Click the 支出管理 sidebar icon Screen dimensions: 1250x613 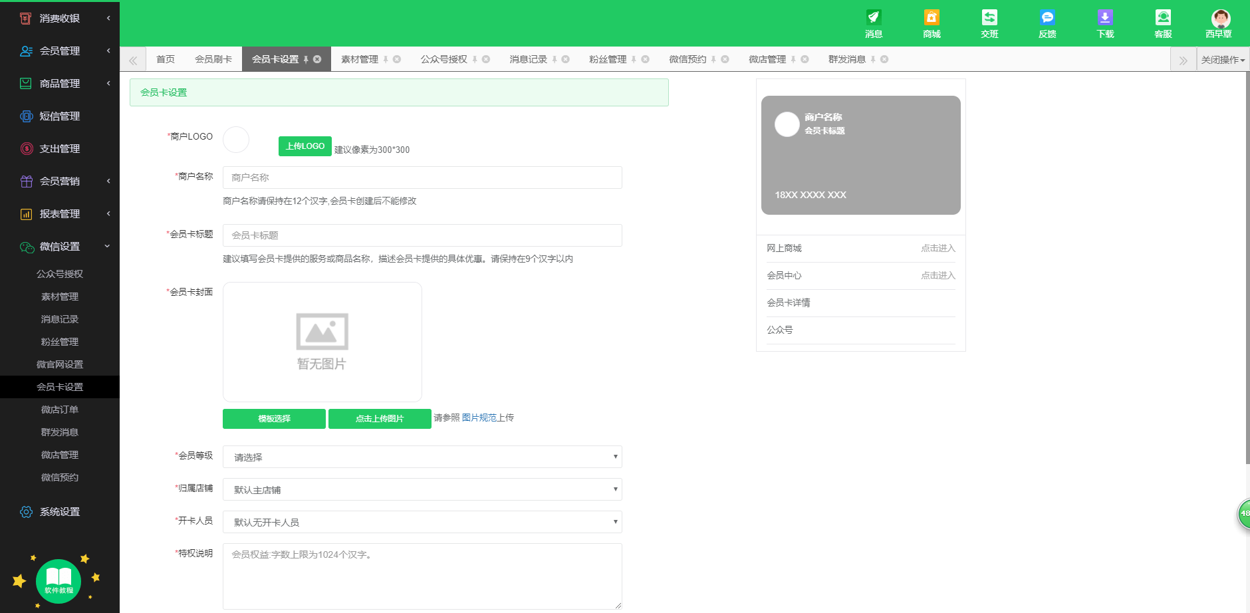click(x=26, y=148)
